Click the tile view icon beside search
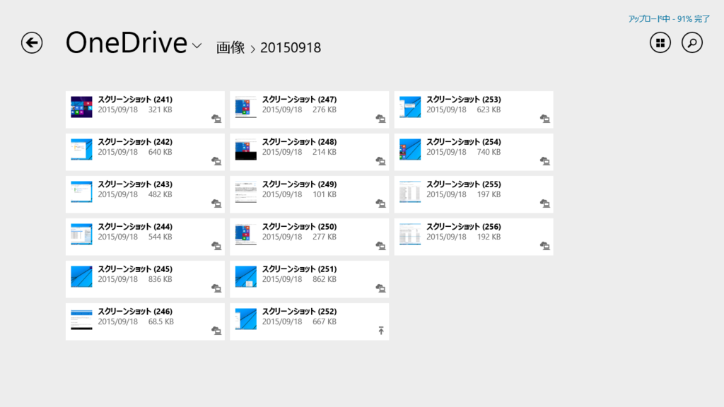724x407 pixels. (659, 42)
